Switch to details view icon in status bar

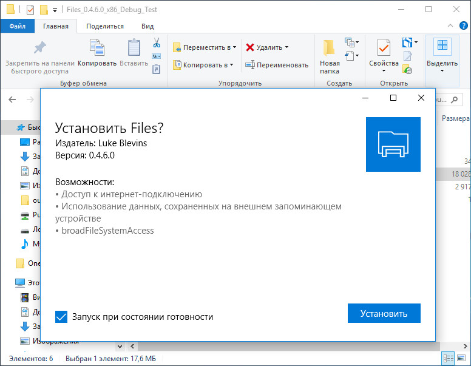point(448,358)
